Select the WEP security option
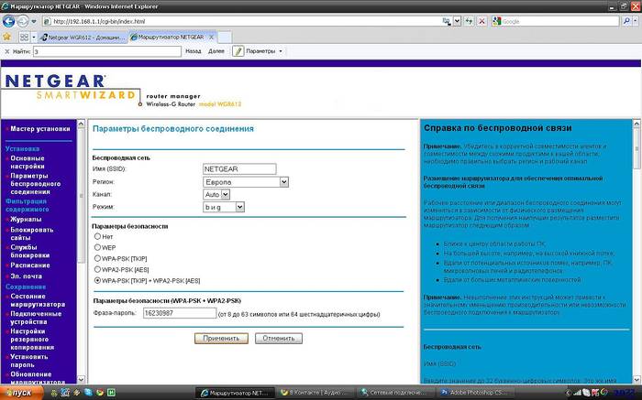Screen dimensions: 642x400 (97, 247)
